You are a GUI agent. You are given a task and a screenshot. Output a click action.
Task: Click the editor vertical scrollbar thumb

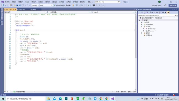click(x=136, y=37)
